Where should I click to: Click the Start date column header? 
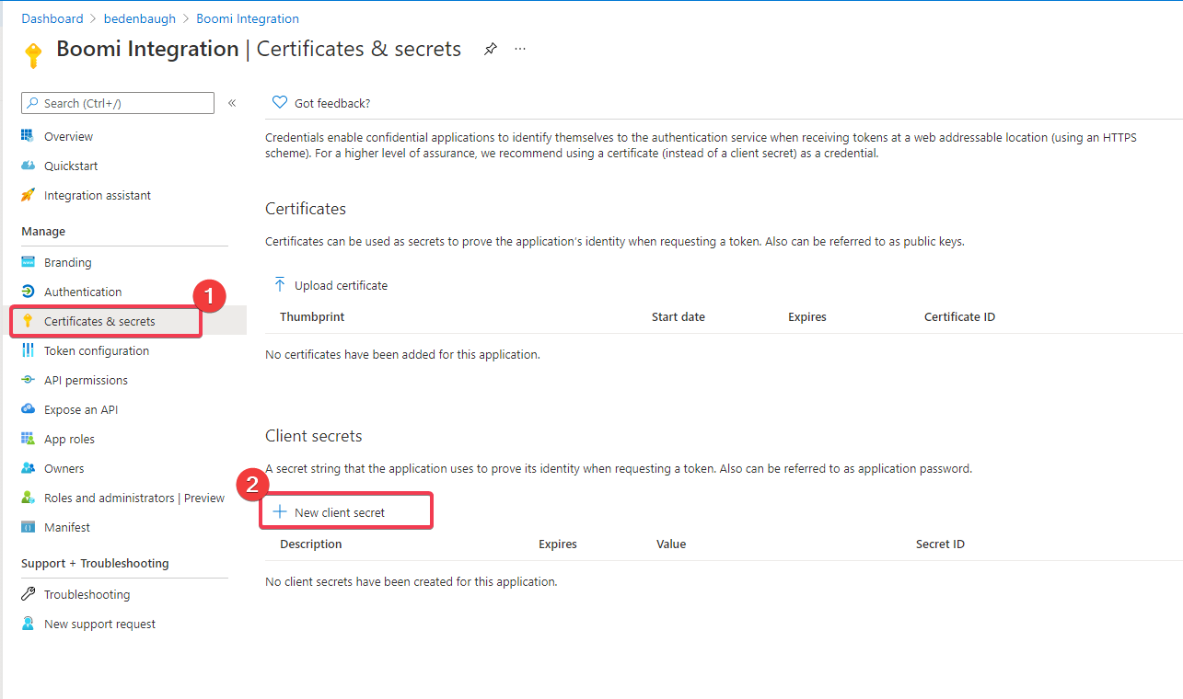(x=678, y=316)
